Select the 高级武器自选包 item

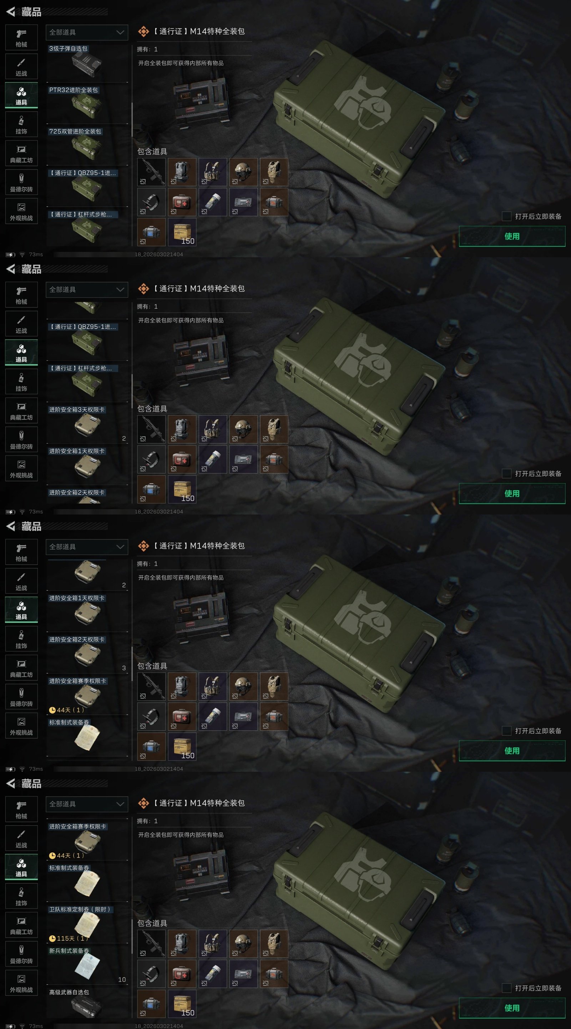tap(87, 1003)
